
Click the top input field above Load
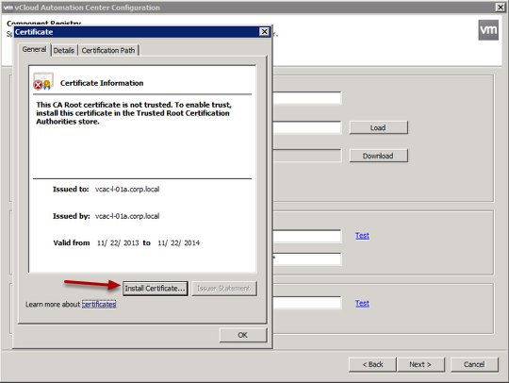(x=307, y=98)
